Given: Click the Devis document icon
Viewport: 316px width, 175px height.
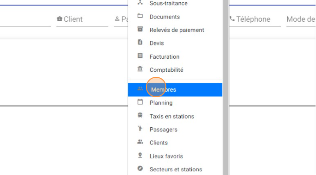Looking at the screenshot, I should [140, 42].
